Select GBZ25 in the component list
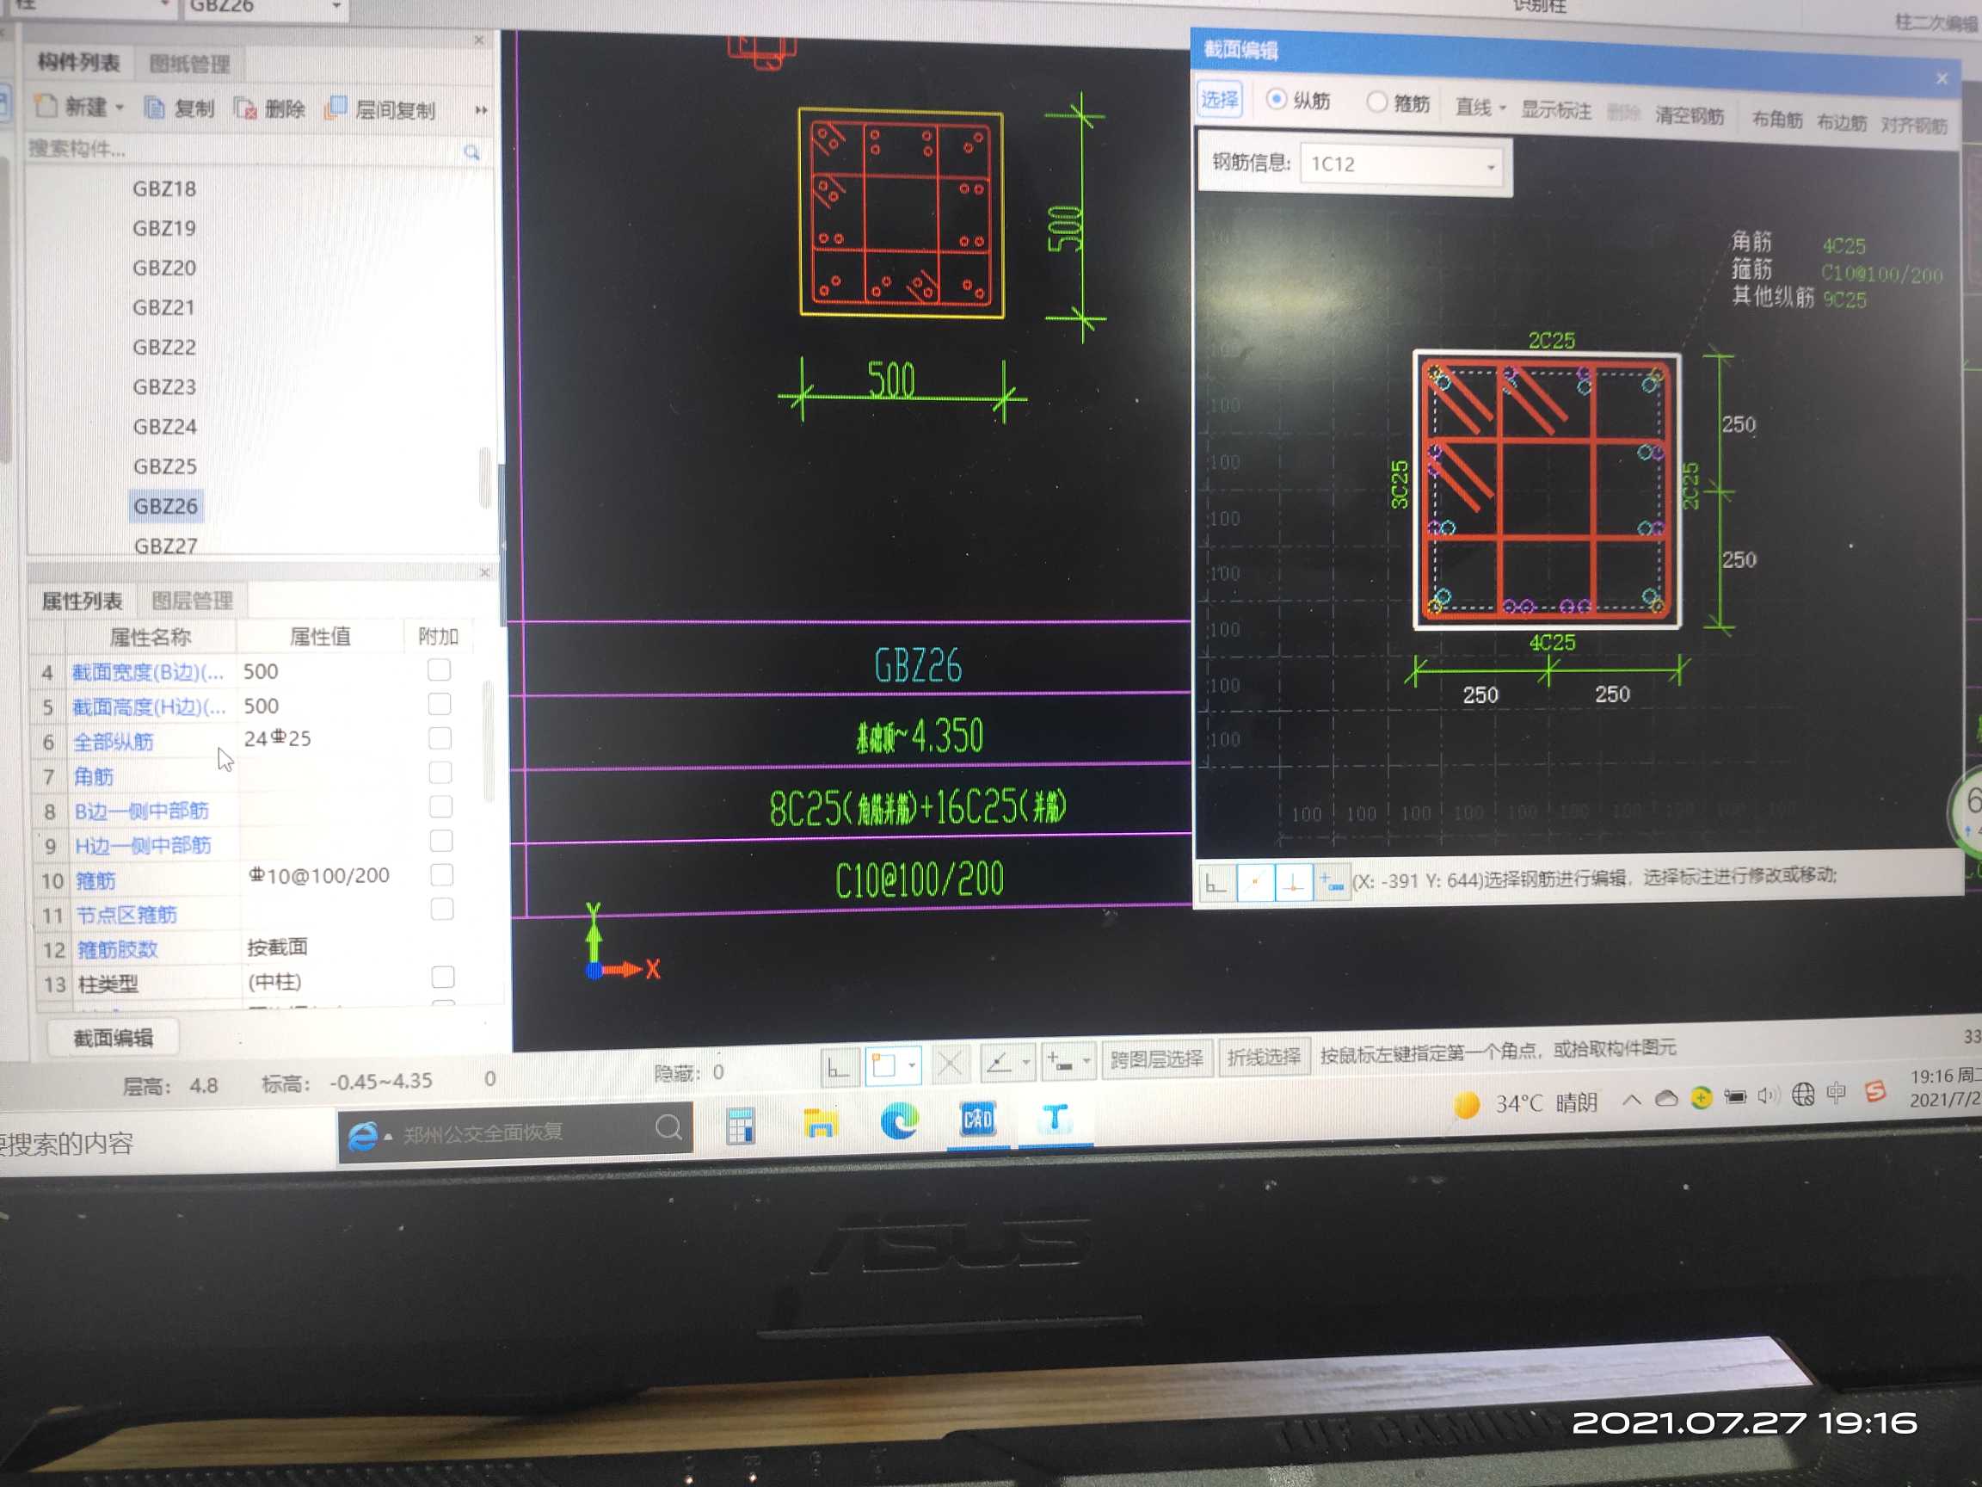Screen dimensions: 1982x1487 [x=165, y=467]
